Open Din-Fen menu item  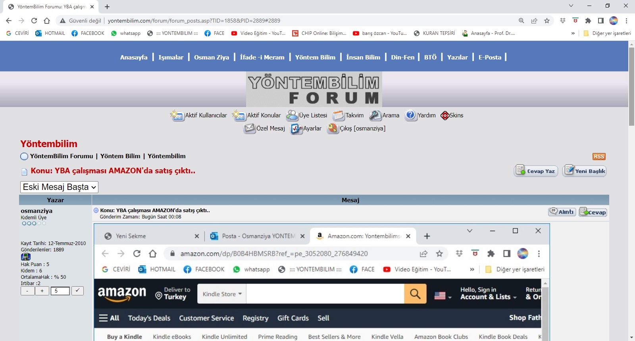(x=402, y=57)
